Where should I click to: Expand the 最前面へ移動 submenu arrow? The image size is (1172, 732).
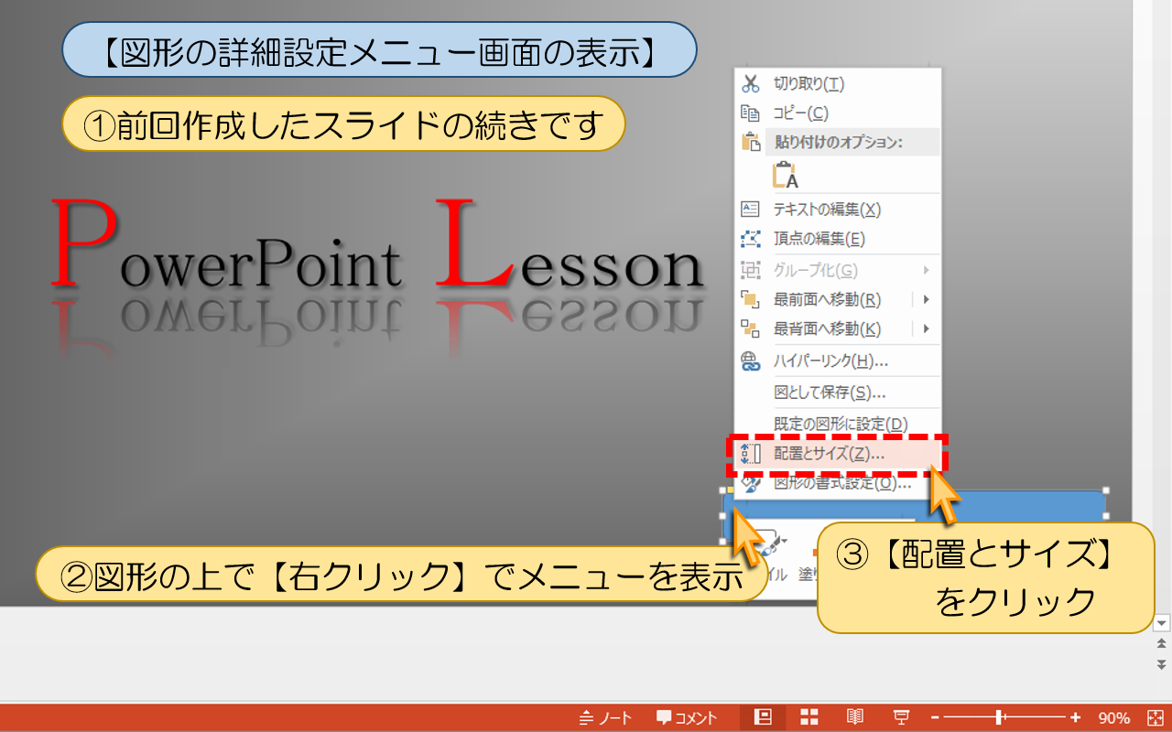click(927, 299)
